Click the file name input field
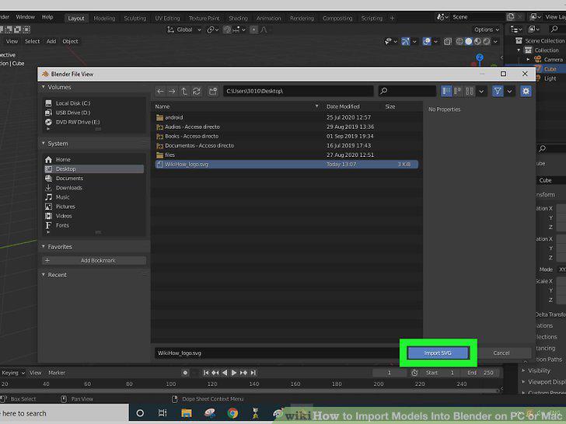Image resolution: width=566 pixels, height=424 pixels. click(278, 353)
